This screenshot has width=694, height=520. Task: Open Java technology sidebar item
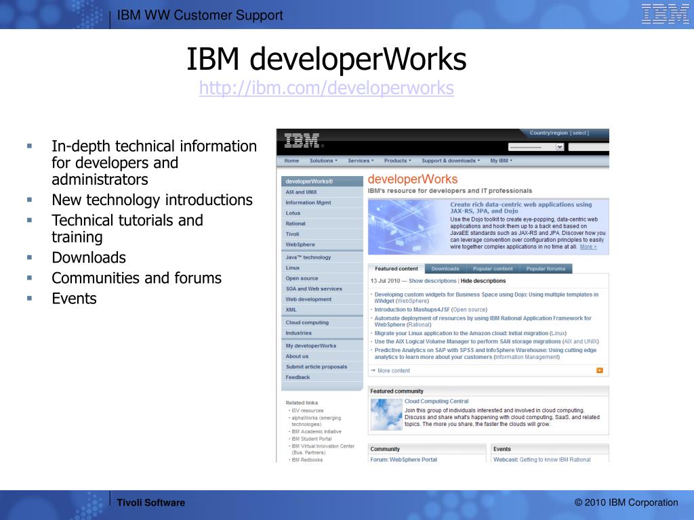click(x=322, y=257)
